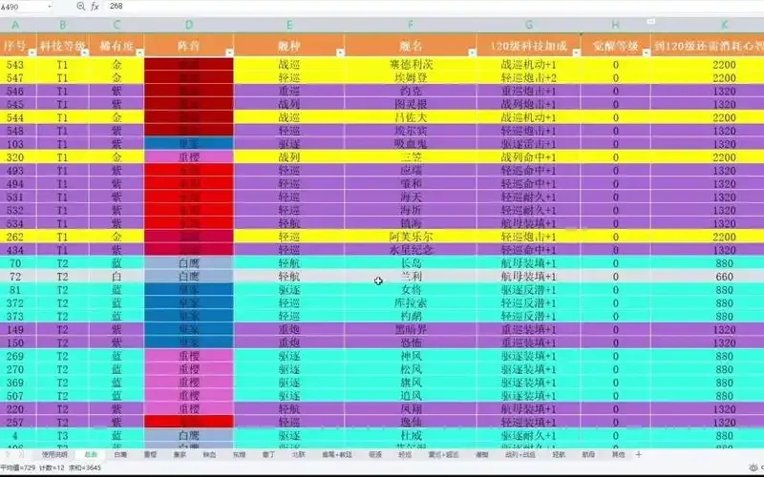Switch to the 皇家 sheet tab
Screen dimensions: 764x477
coord(180,454)
